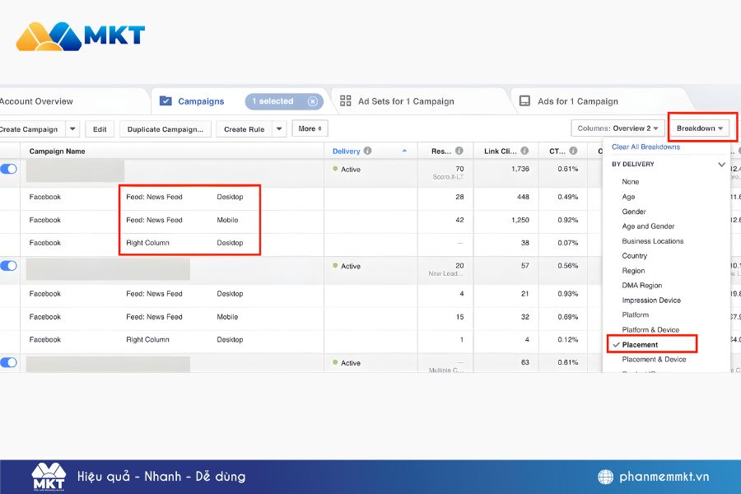Image resolution: width=741 pixels, height=494 pixels.
Task: Click the MKT logo at top left
Action: tap(80, 35)
